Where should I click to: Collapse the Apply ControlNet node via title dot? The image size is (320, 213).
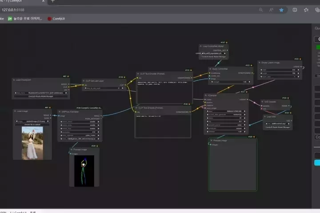pyautogui.click(x=210, y=69)
